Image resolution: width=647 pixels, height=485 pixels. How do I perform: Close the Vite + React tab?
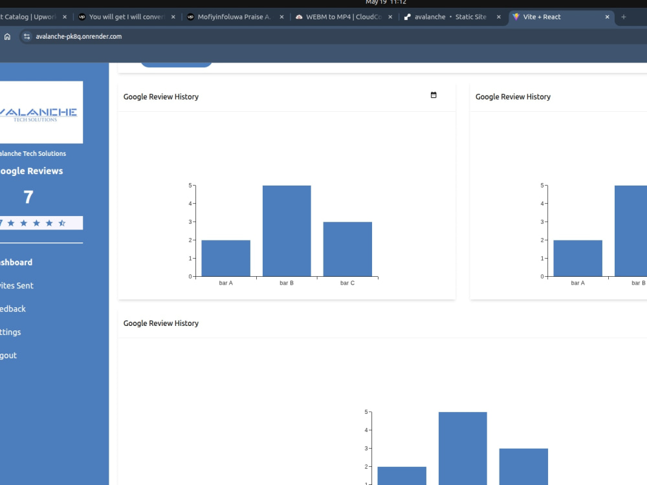(x=607, y=17)
